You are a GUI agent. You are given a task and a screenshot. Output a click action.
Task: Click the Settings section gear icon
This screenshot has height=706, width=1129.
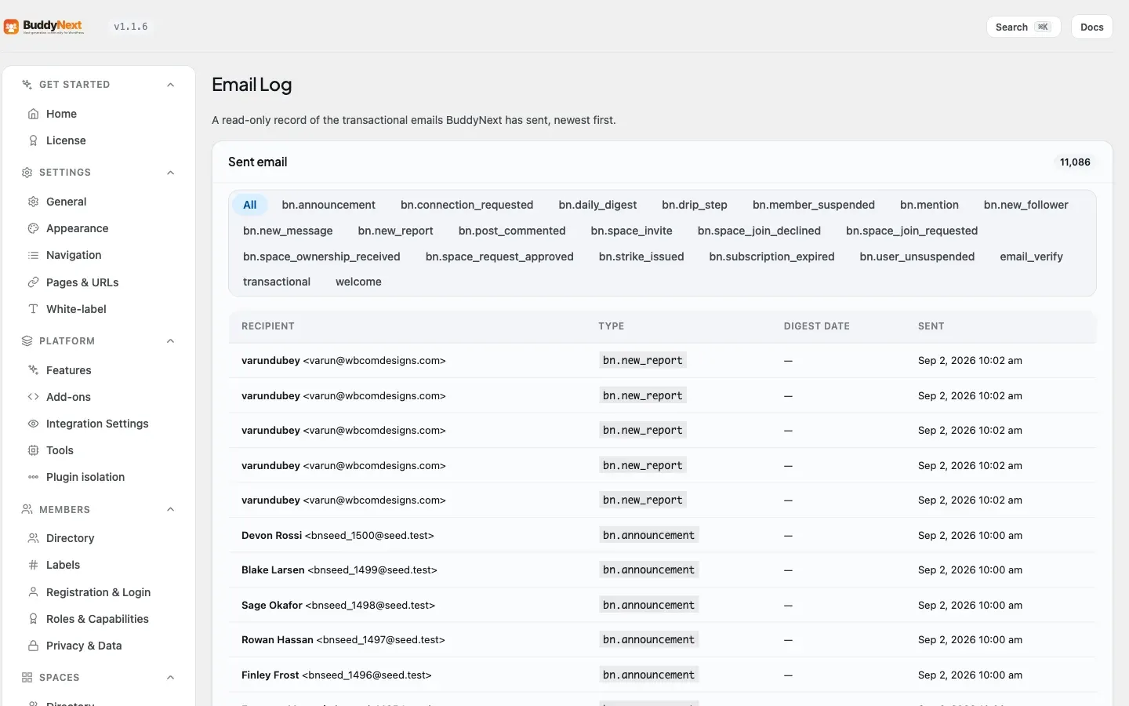click(x=27, y=173)
